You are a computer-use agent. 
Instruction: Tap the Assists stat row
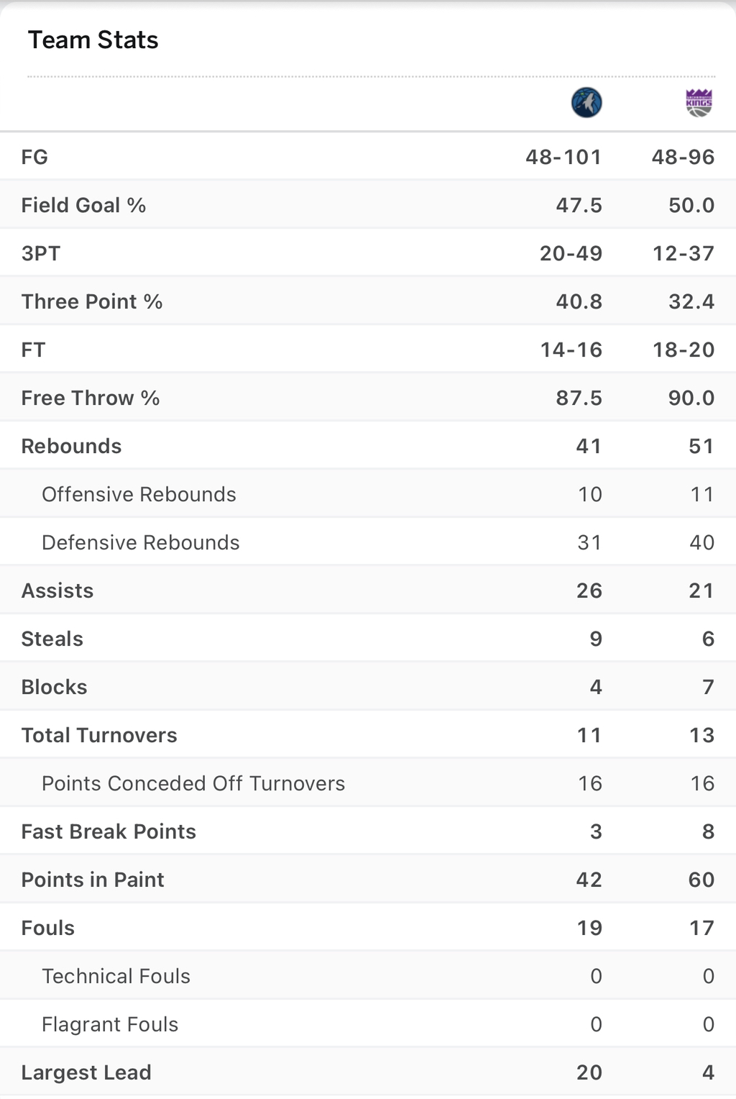368,590
